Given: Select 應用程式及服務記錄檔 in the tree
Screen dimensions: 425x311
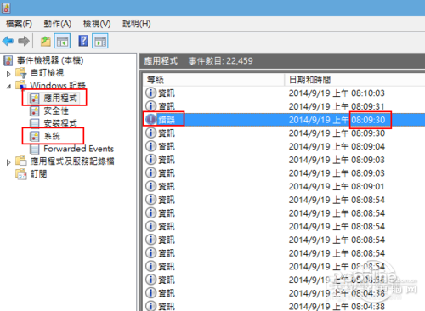Looking at the screenshot, I should pos(72,161).
